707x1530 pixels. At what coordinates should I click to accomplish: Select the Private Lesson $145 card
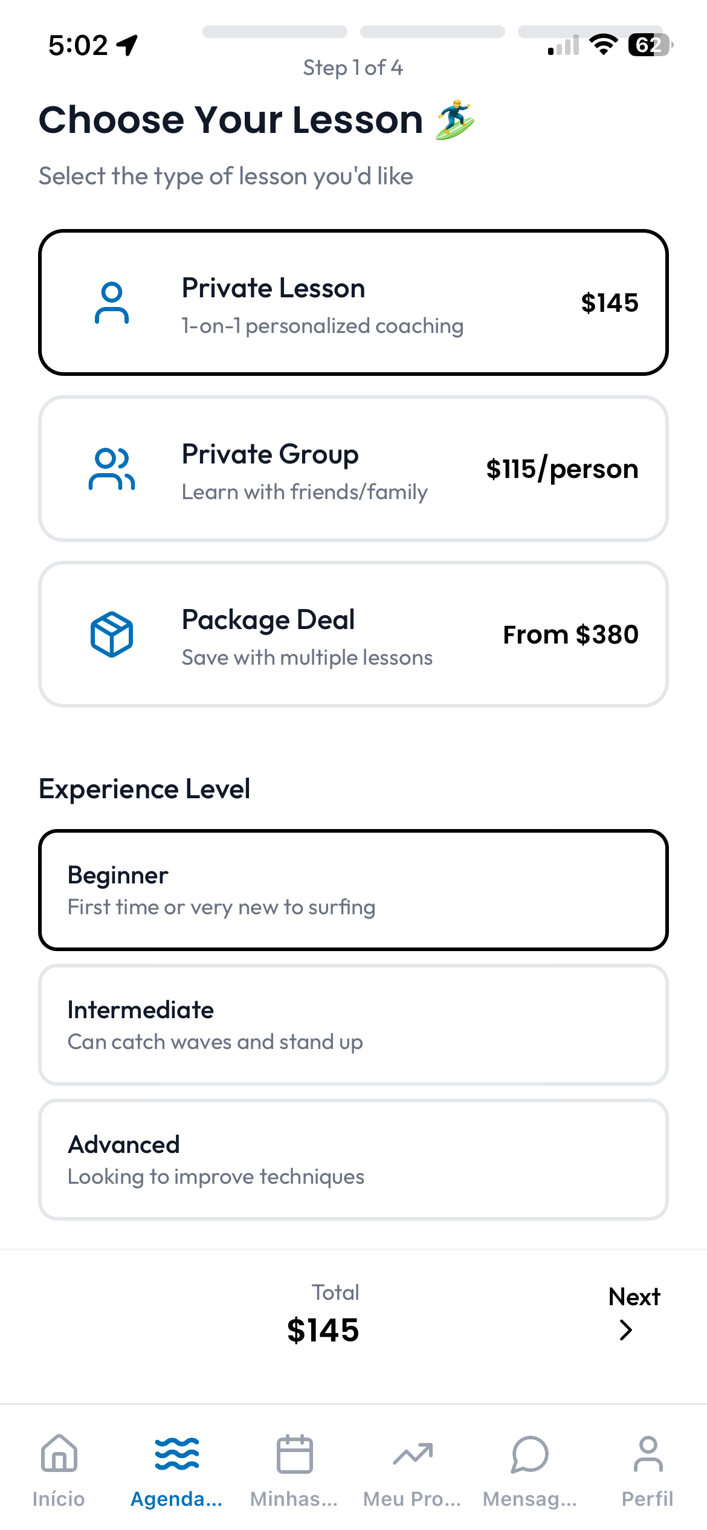(353, 303)
